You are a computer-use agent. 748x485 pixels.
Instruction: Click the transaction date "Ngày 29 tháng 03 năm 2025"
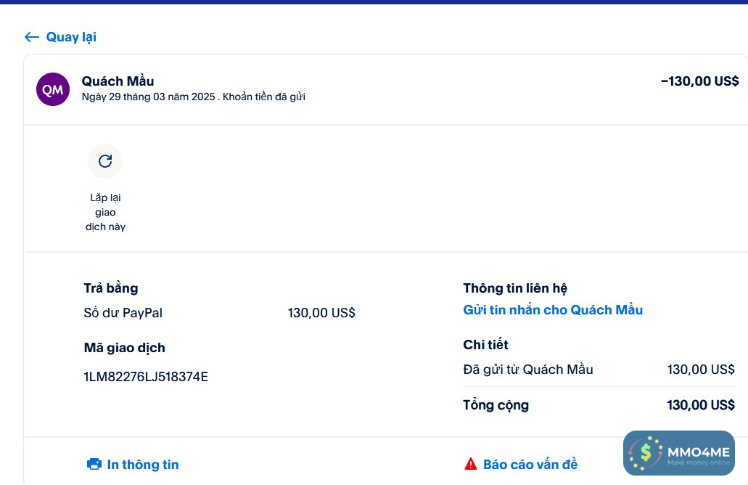pos(148,97)
